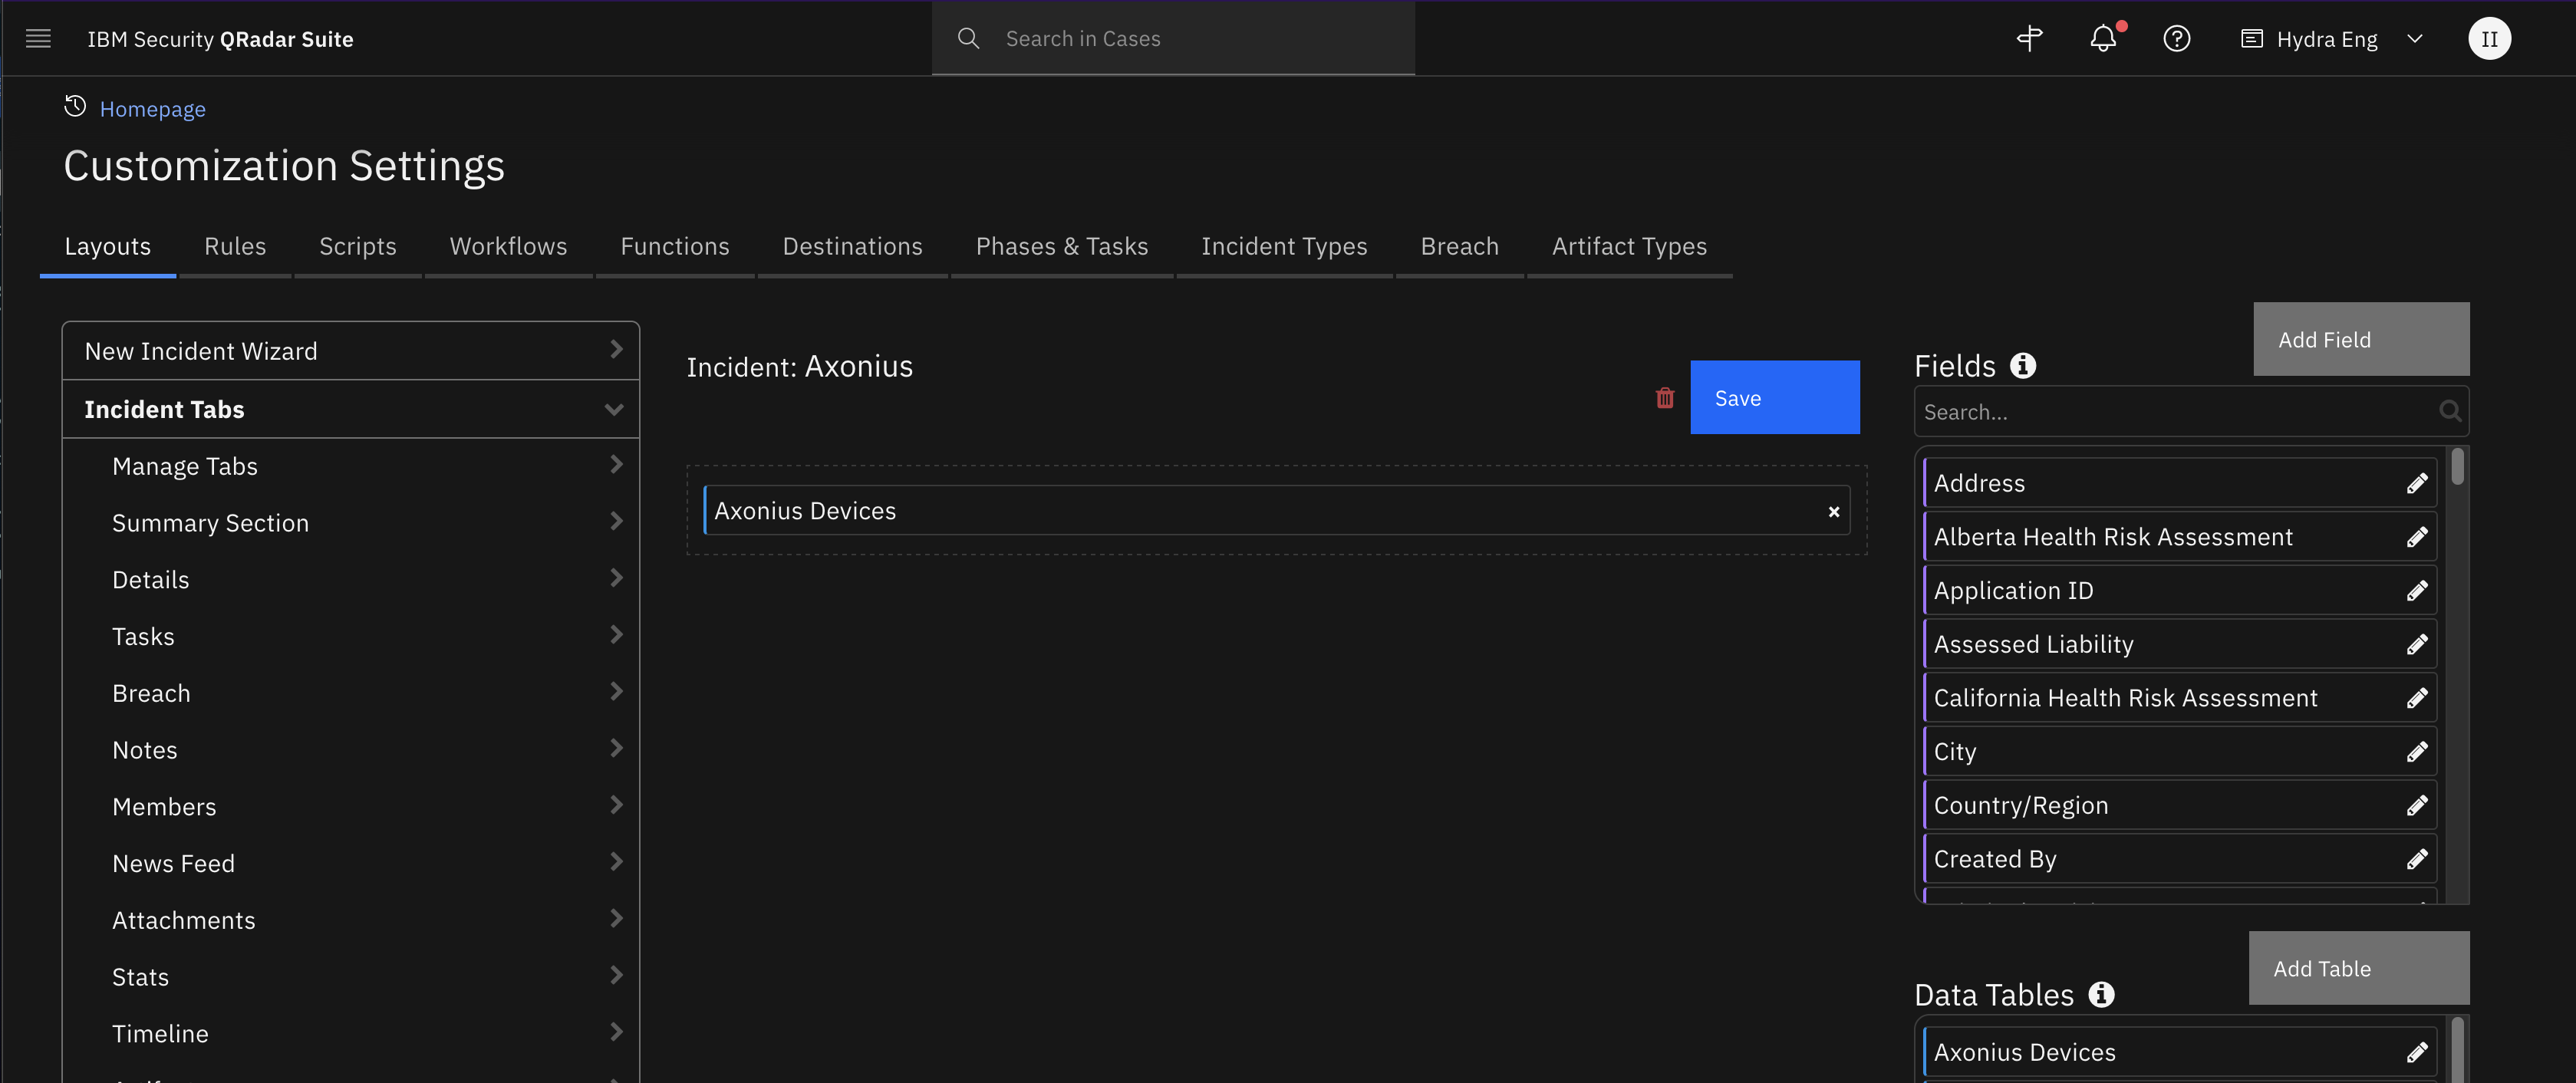This screenshot has height=1083, width=2576.
Task: Delete the Axonius tab with trash icon
Action: pos(1665,398)
